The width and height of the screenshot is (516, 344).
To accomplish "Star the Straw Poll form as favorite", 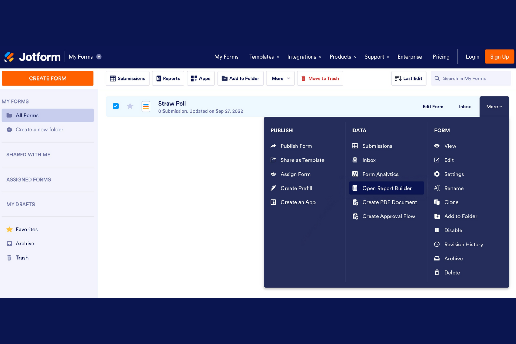I will tap(130, 106).
